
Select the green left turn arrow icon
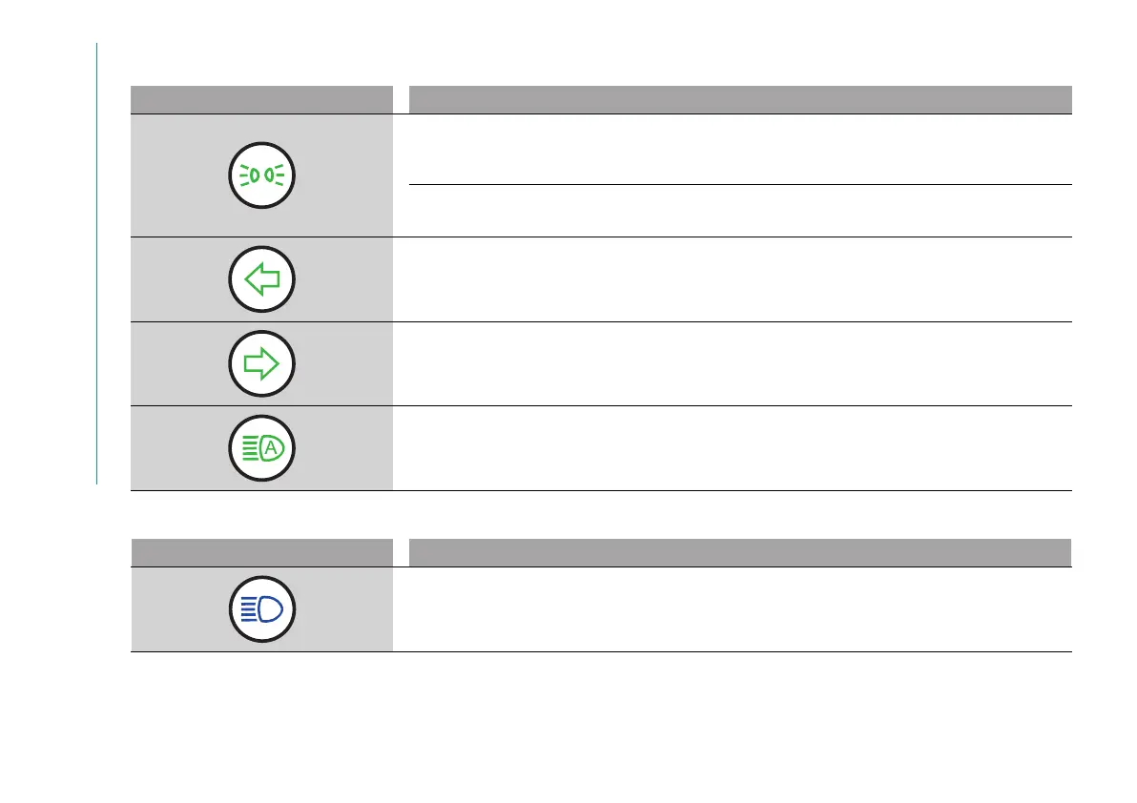click(x=262, y=279)
